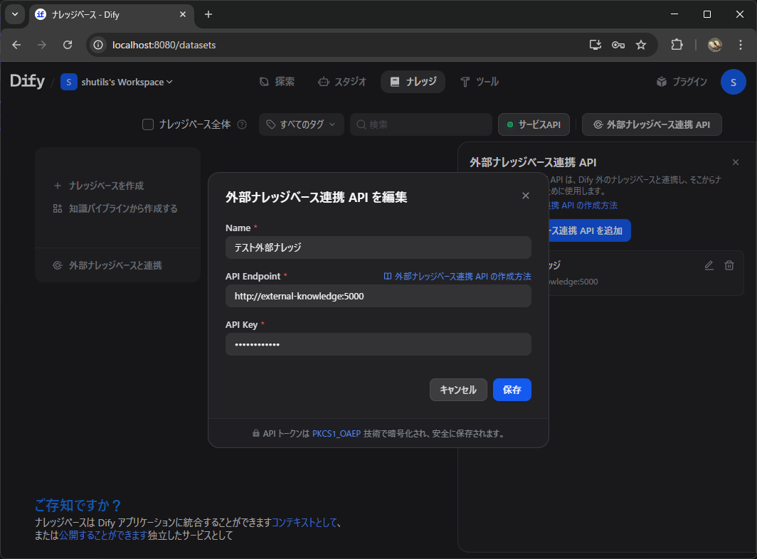Click the API Endpoint input field

(x=378, y=296)
